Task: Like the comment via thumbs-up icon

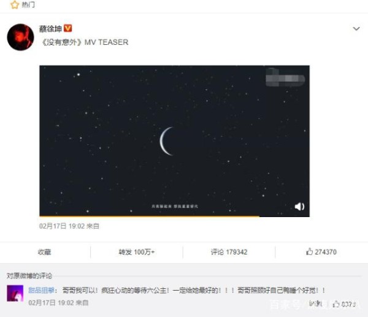Action: coord(336,304)
